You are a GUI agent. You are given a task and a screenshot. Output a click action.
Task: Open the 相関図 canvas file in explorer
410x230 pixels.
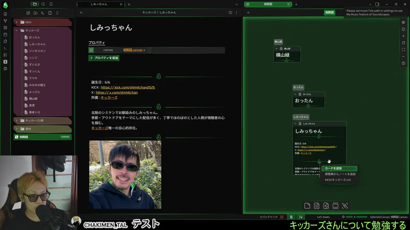(43, 137)
